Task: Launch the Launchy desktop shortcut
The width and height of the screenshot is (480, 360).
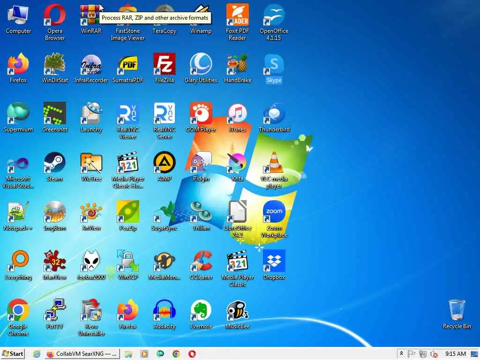Action: tap(91, 117)
